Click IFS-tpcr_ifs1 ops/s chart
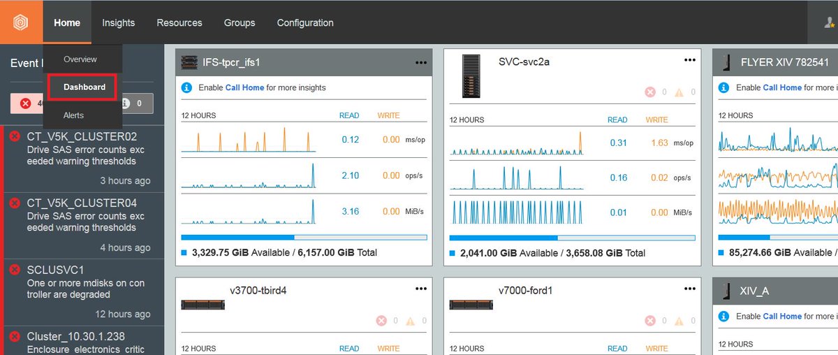The height and width of the screenshot is (355, 838). (x=249, y=175)
